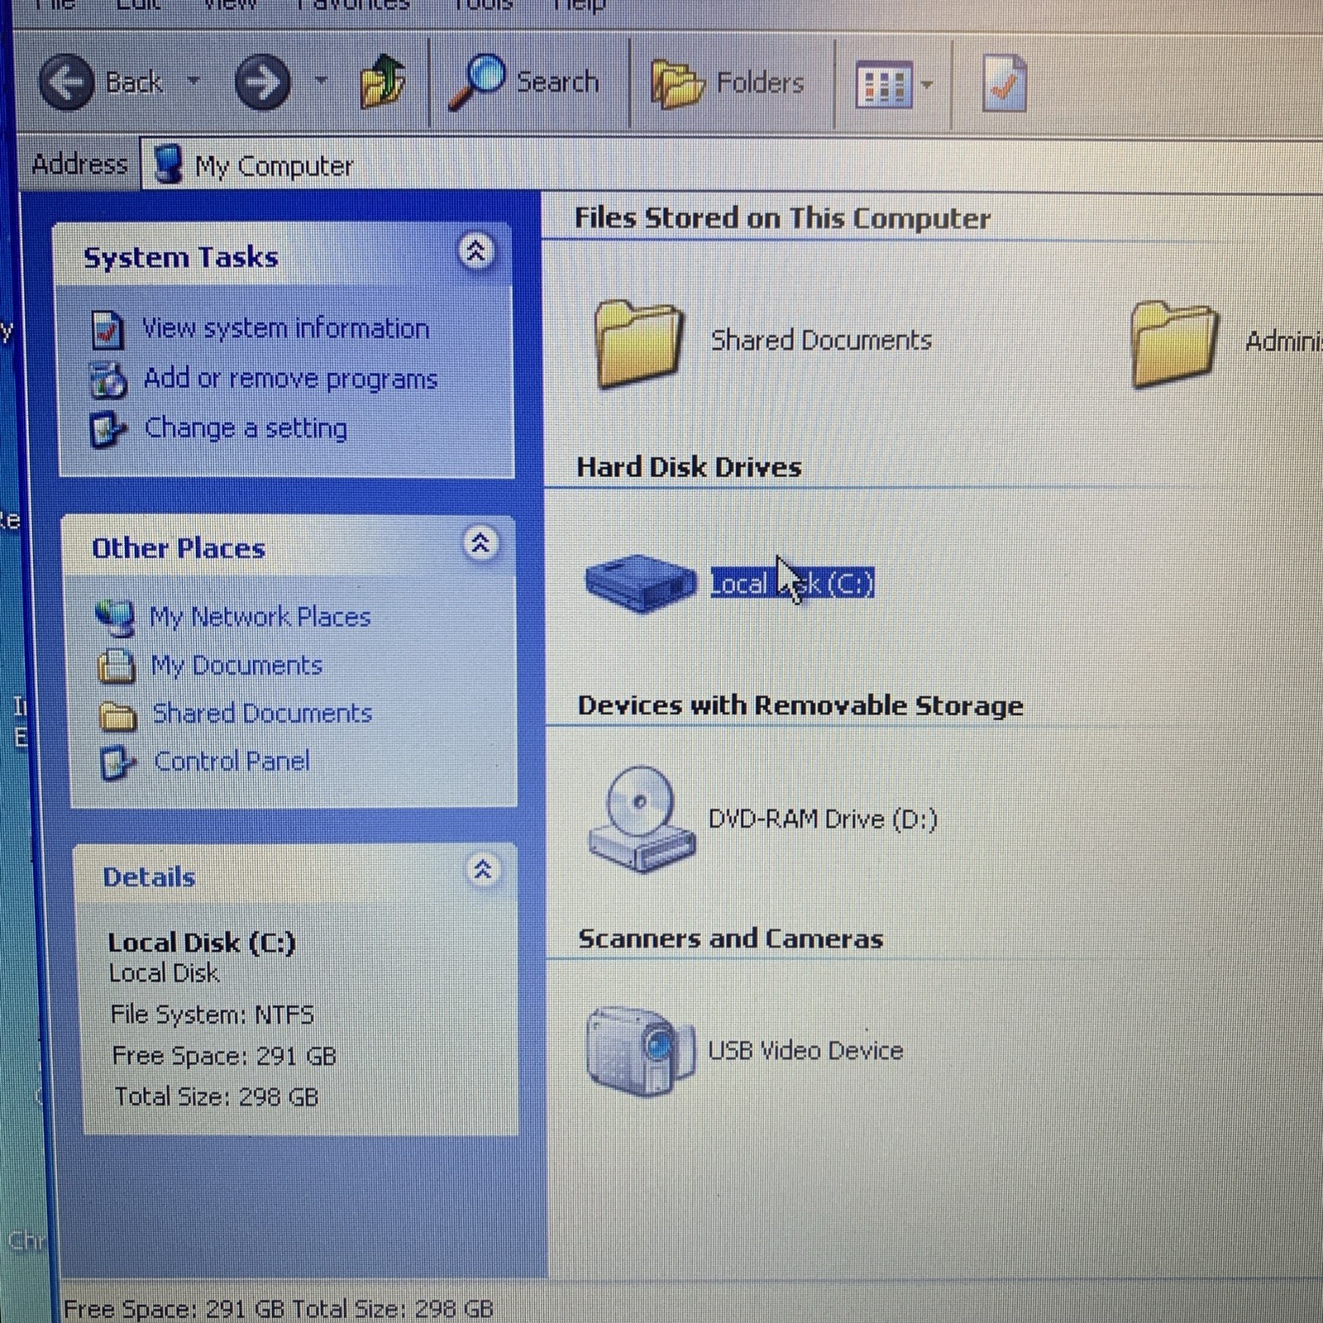This screenshot has height=1323, width=1323.
Task: Open the Forward history dropdown arrow
Action: tap(321, 81)
